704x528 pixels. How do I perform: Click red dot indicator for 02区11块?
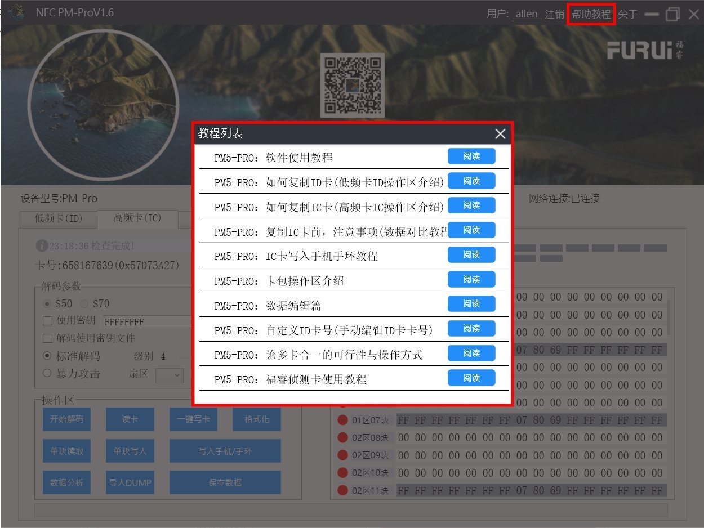[342, 490]
